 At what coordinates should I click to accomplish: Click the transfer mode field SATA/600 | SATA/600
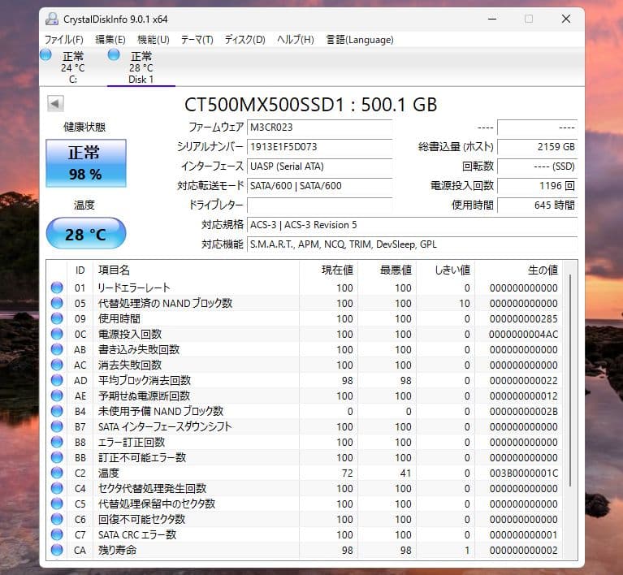[x=319, y=185]
